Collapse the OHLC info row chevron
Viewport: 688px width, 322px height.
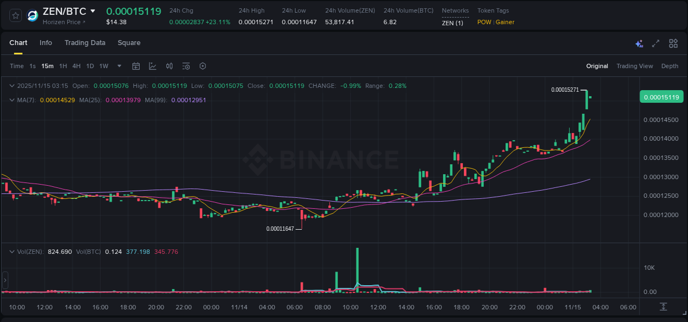(x=12, y=86)
